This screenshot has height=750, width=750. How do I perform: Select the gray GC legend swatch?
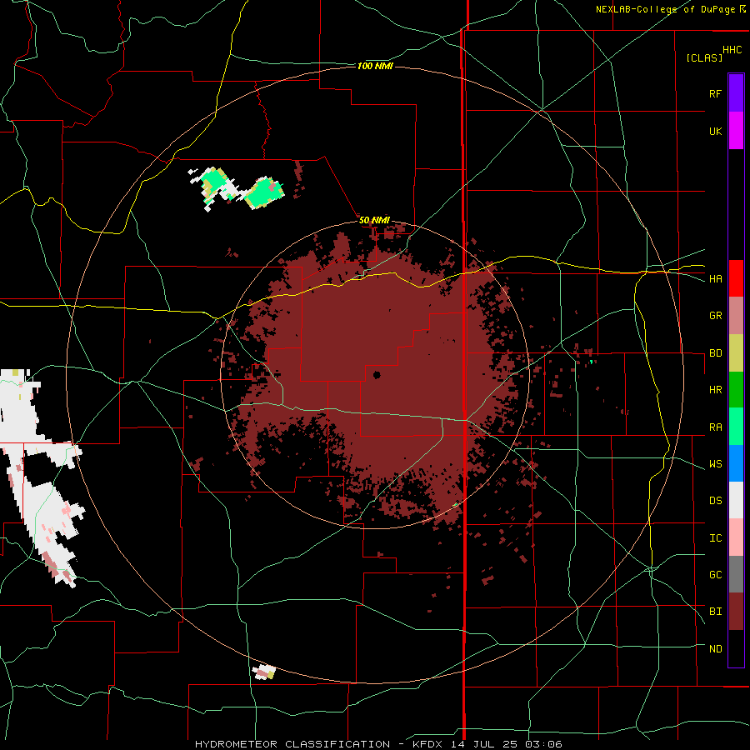pyautogui.click(x=736, y=574)
